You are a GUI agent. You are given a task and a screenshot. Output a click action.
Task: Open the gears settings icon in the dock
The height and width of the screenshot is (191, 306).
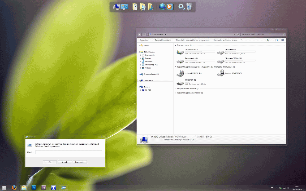tap(181, 7)
